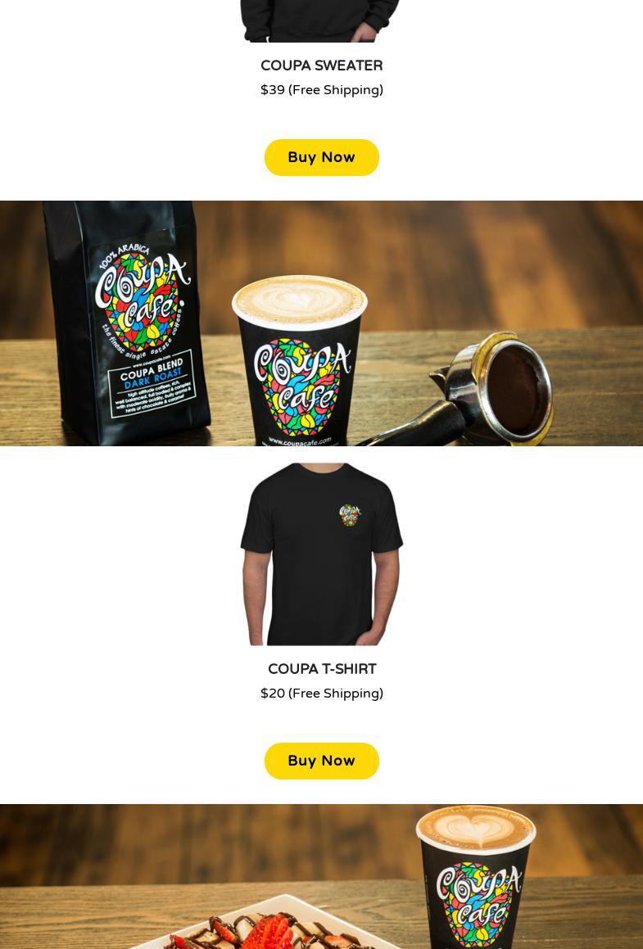This screenshot has height=949, width=643.
Task: Open the COUPA SWEATER product title
Action: point(321,66)
